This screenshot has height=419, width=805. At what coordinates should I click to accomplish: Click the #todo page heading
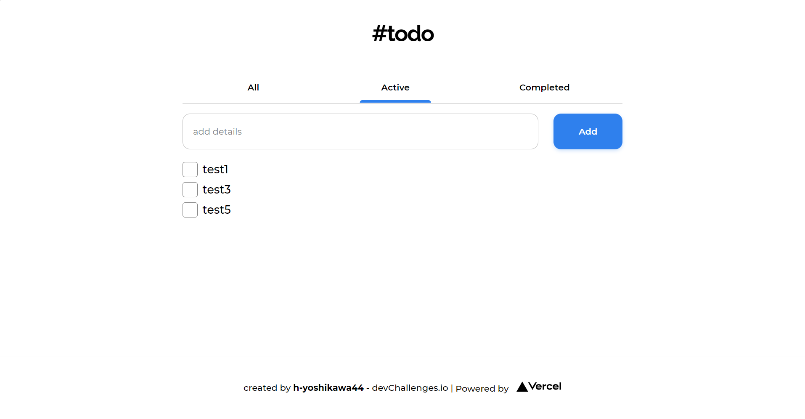[402, 34]
